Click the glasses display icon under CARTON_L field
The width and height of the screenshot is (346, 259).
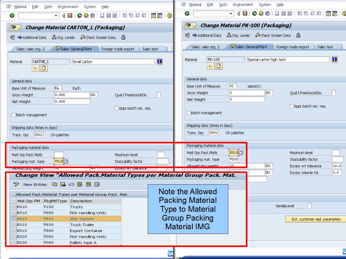click(36, 68)
